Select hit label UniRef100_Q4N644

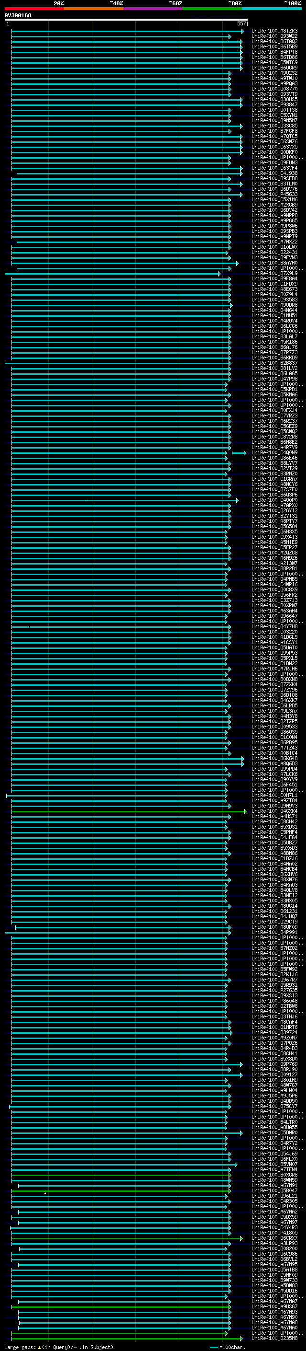[x=274, y=311]
